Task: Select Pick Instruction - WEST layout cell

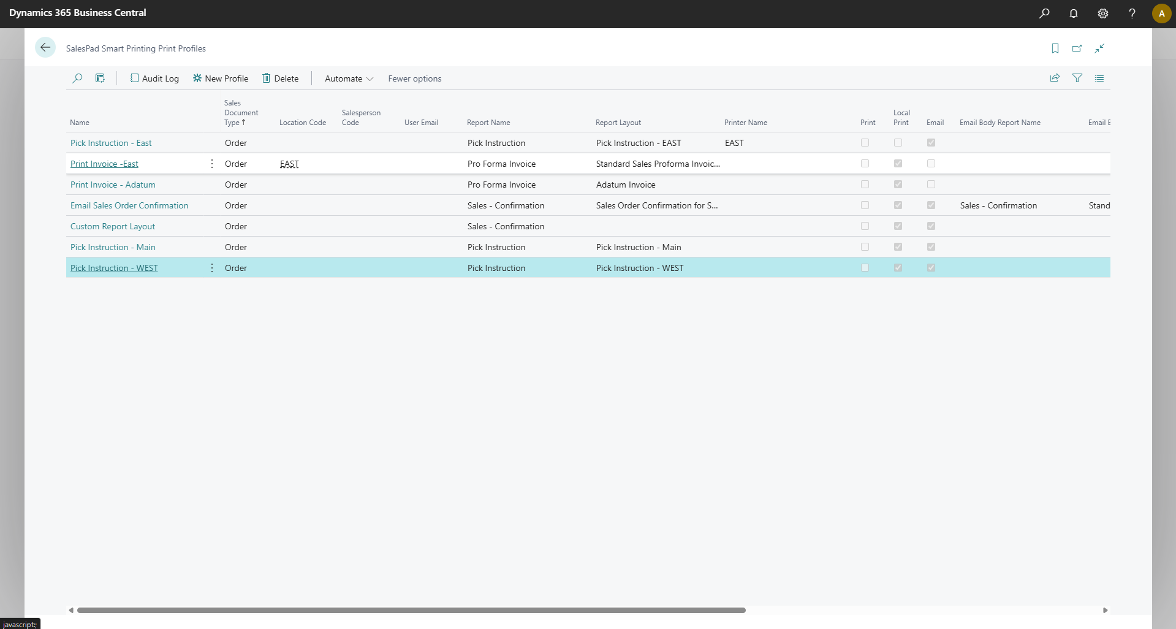Action: (640, 268)
